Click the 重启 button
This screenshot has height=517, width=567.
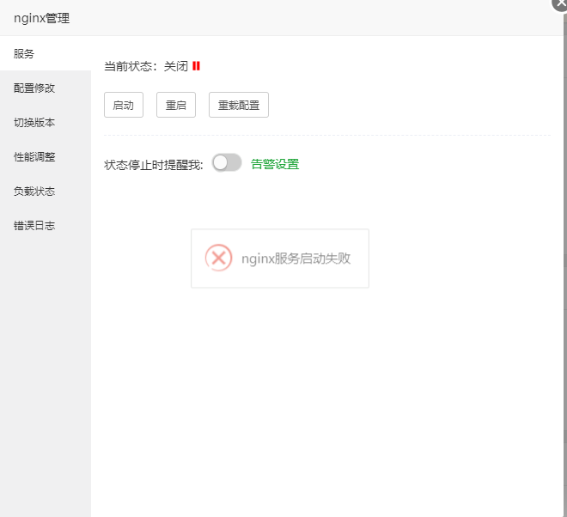point(176,105)
